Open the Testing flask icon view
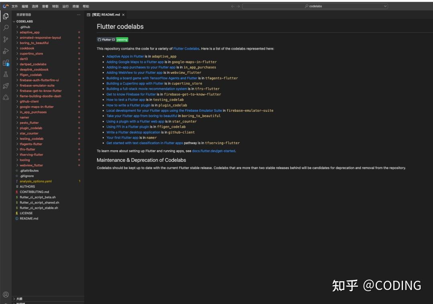433x304 pixels. click(6, 74)
